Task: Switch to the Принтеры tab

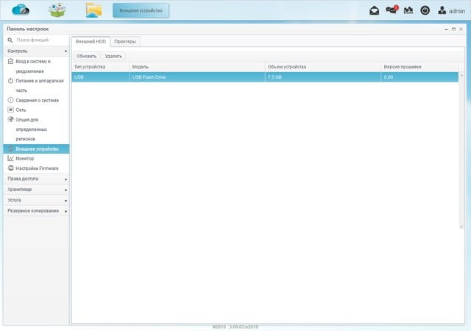Action: pyautogui.click(x=125, y=41)
